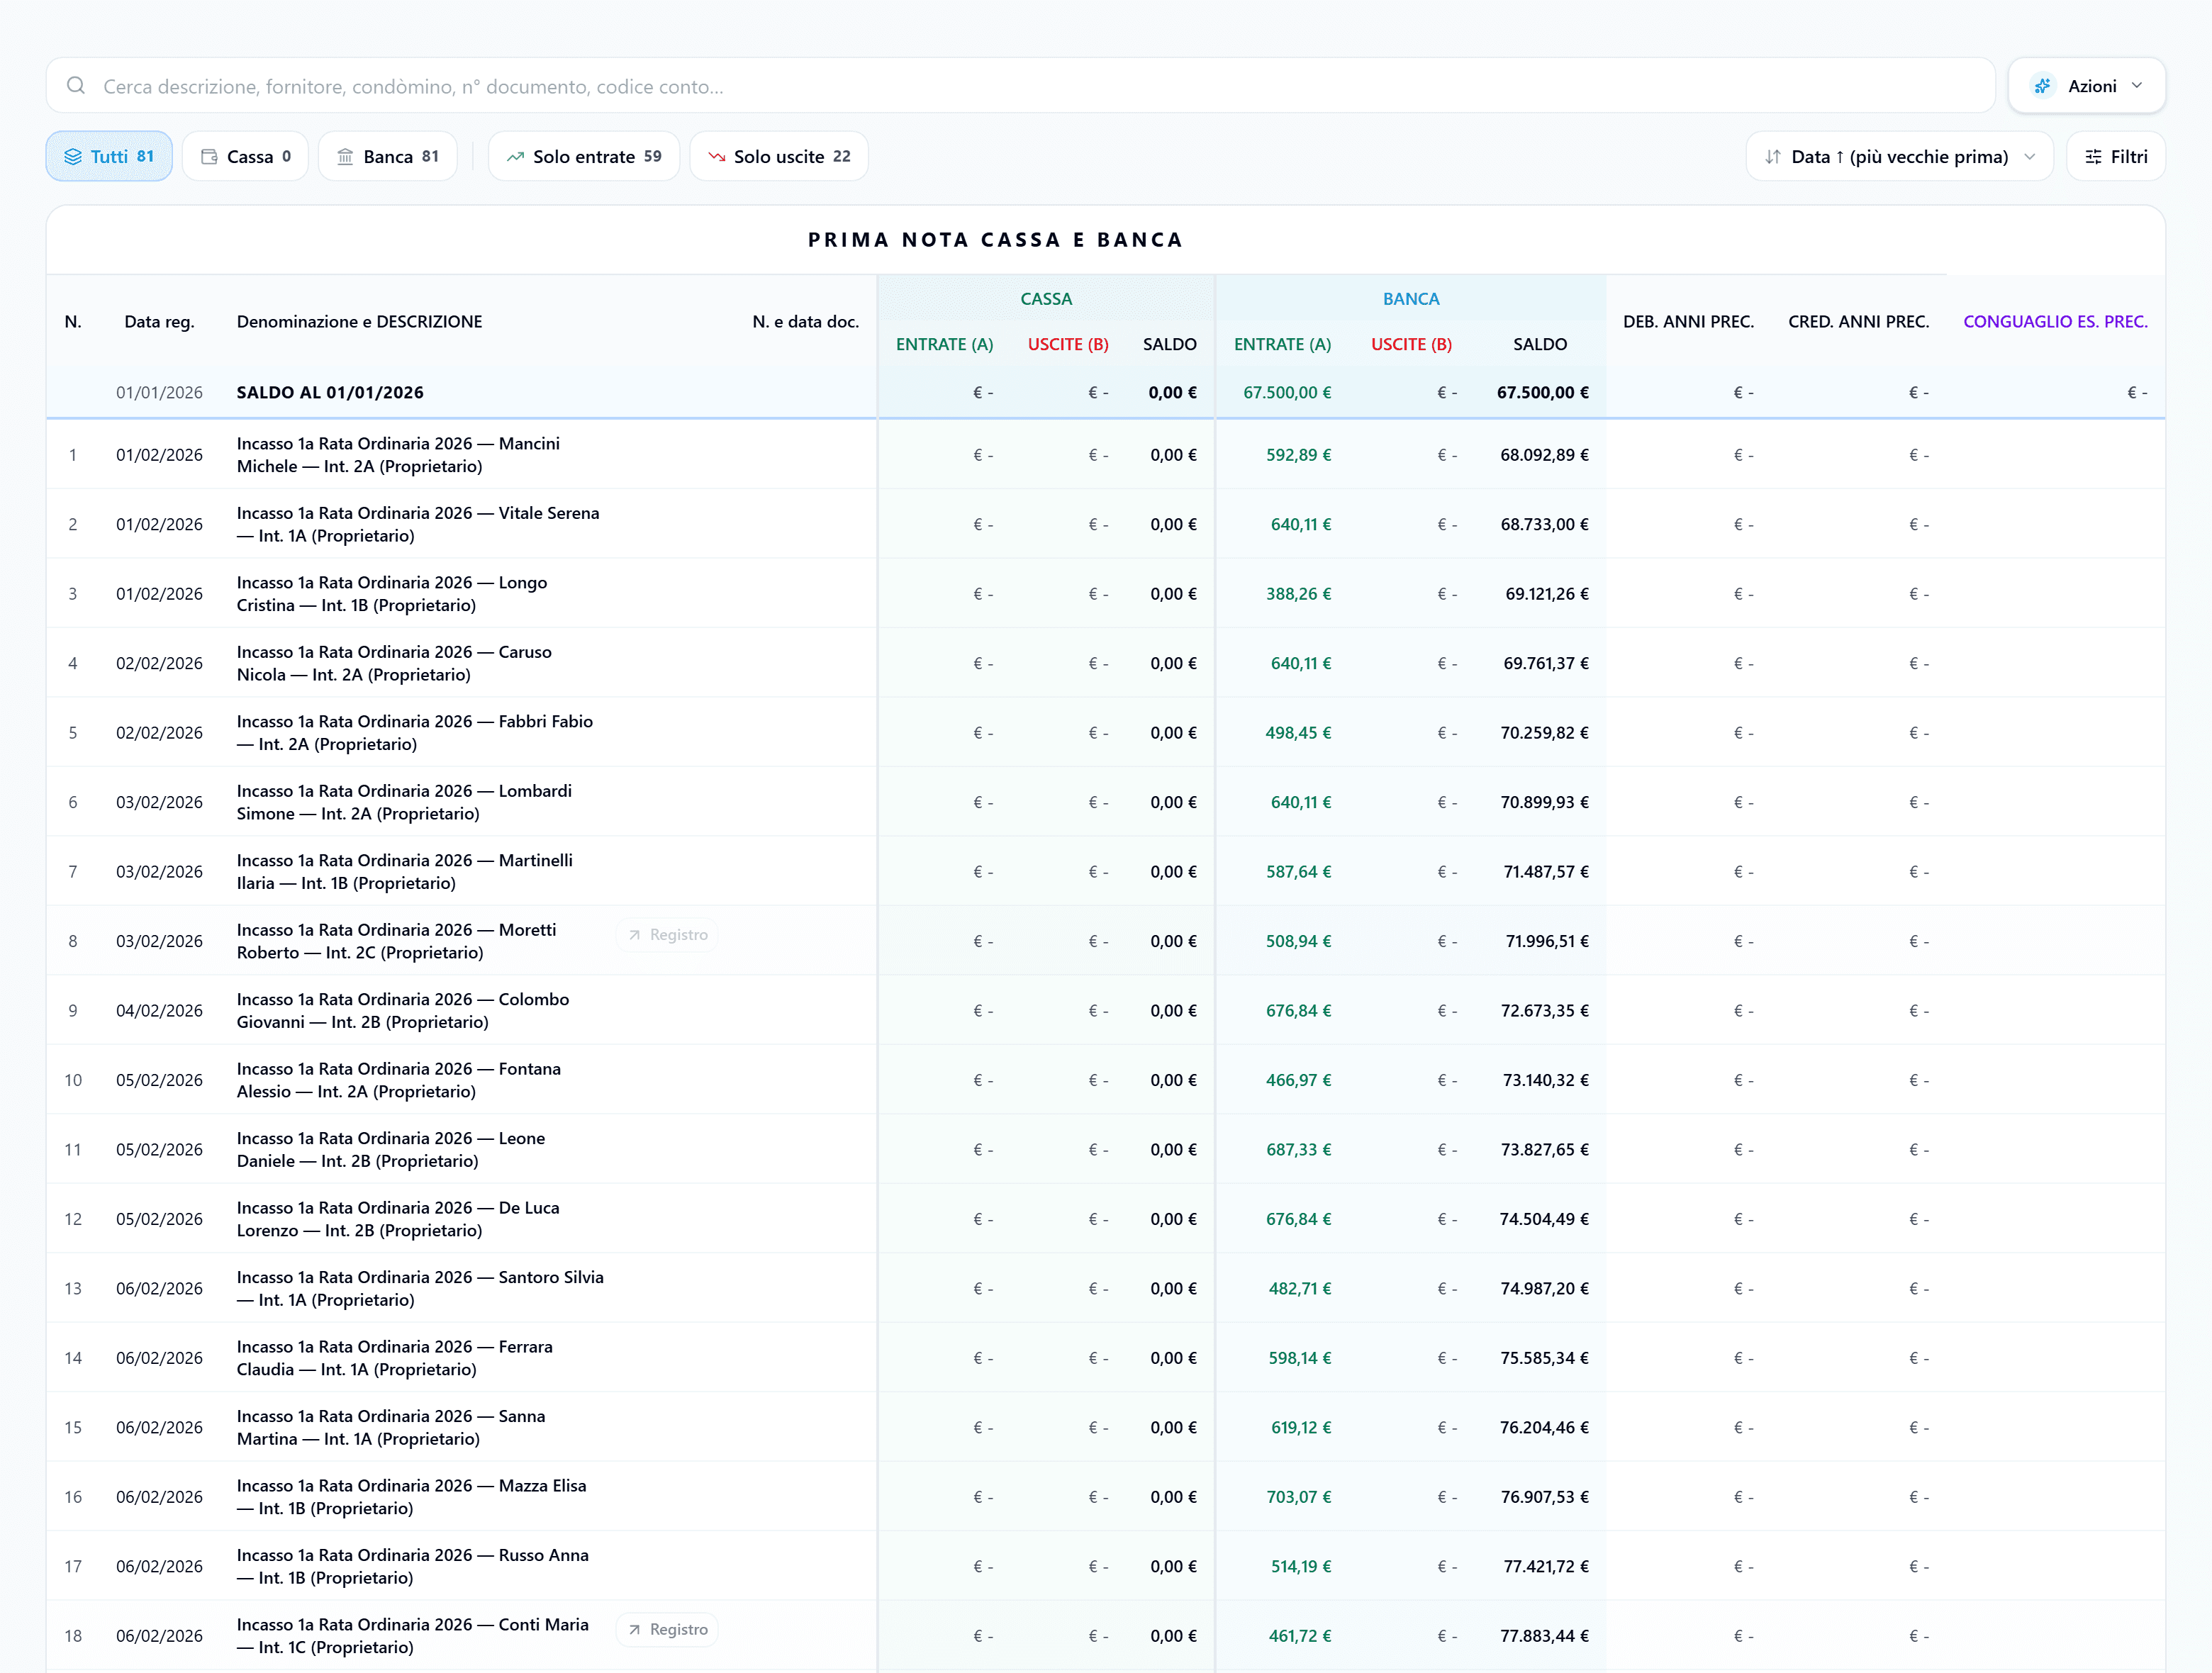Click the sparkle icon in Azioni

[2043, 86]
